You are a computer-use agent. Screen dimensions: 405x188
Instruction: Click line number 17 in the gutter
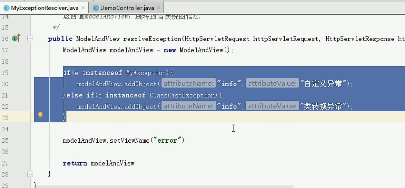click(5, 50)
